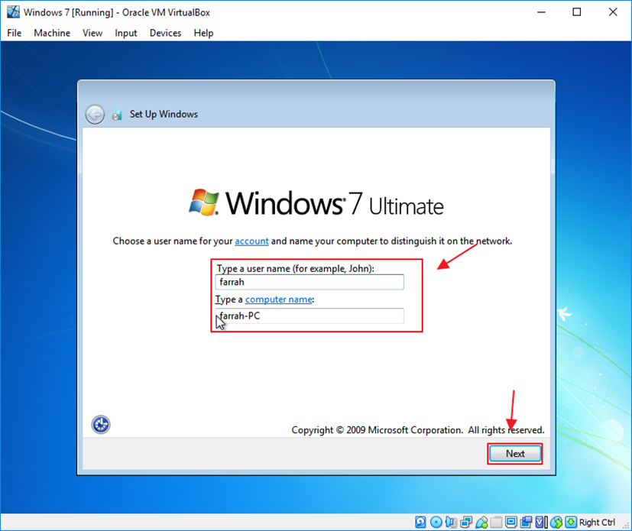Viewport: 632px width, 531px height.
Task: Open the shared folders status icon
Action: (496, 523)
